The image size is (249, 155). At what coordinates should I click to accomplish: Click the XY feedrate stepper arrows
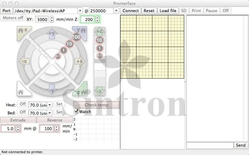(52, 20)
